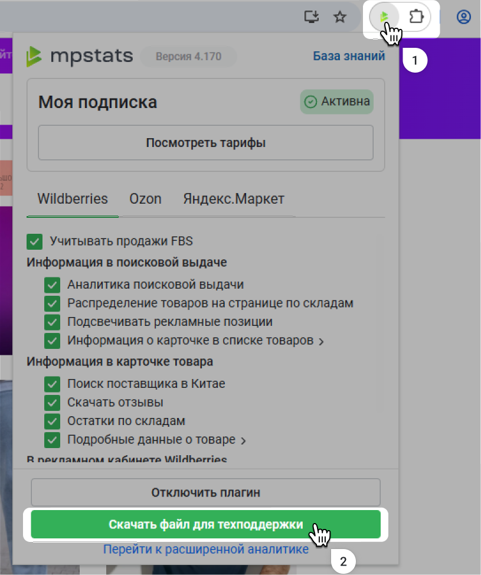Click the Активна subscription status badge
Image resolution: width=481 pixels, height=575 pixels.
pos(337,102)
